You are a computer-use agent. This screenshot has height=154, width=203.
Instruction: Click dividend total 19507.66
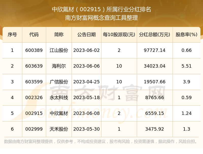pyautogui.click(x=155, y=82)
